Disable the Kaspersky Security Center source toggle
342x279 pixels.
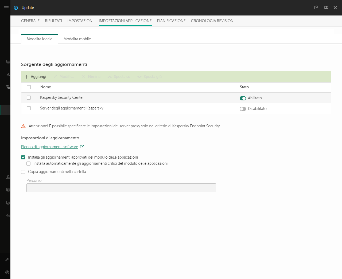coord(243,98)
